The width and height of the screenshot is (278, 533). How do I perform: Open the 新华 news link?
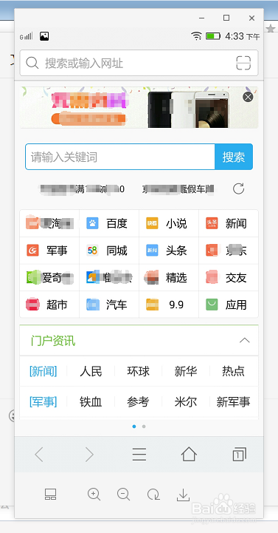tap(186, 371)
